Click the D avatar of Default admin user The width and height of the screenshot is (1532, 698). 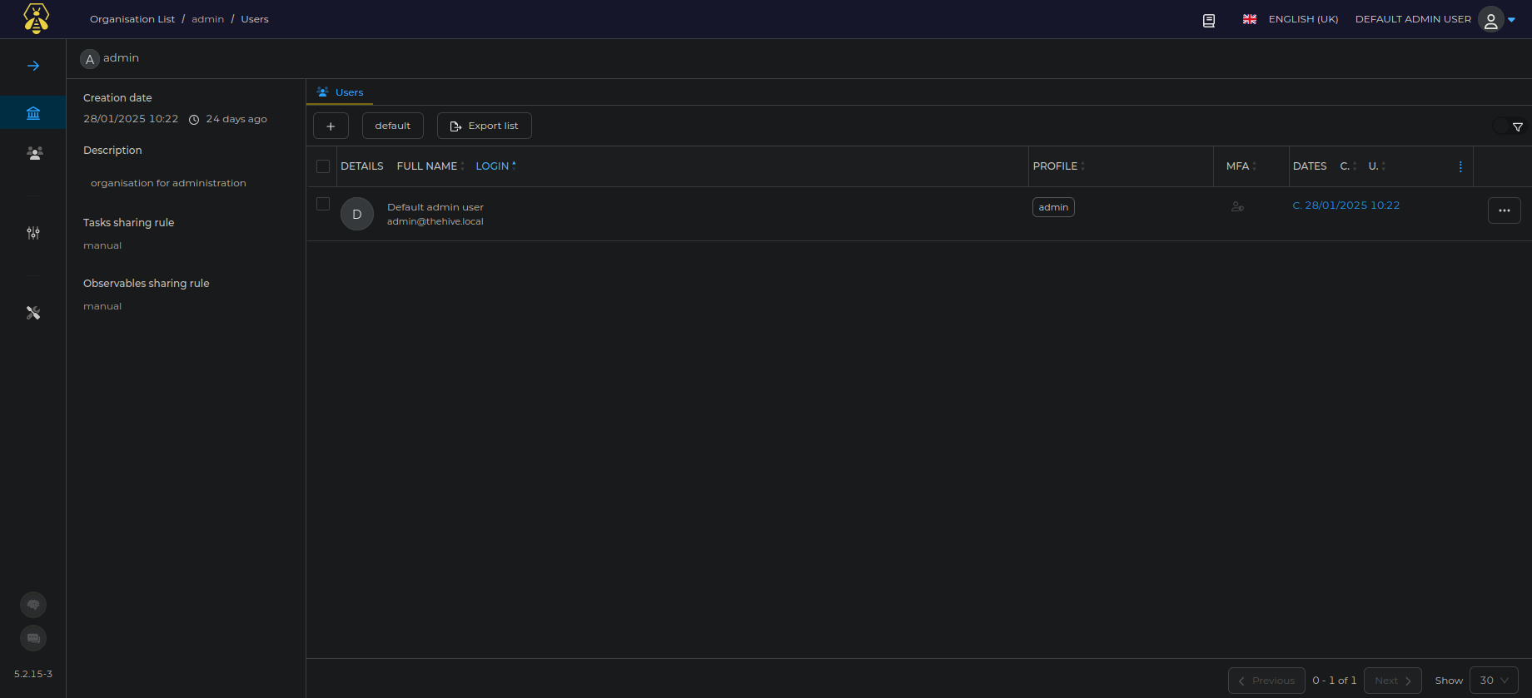[357, 214]
